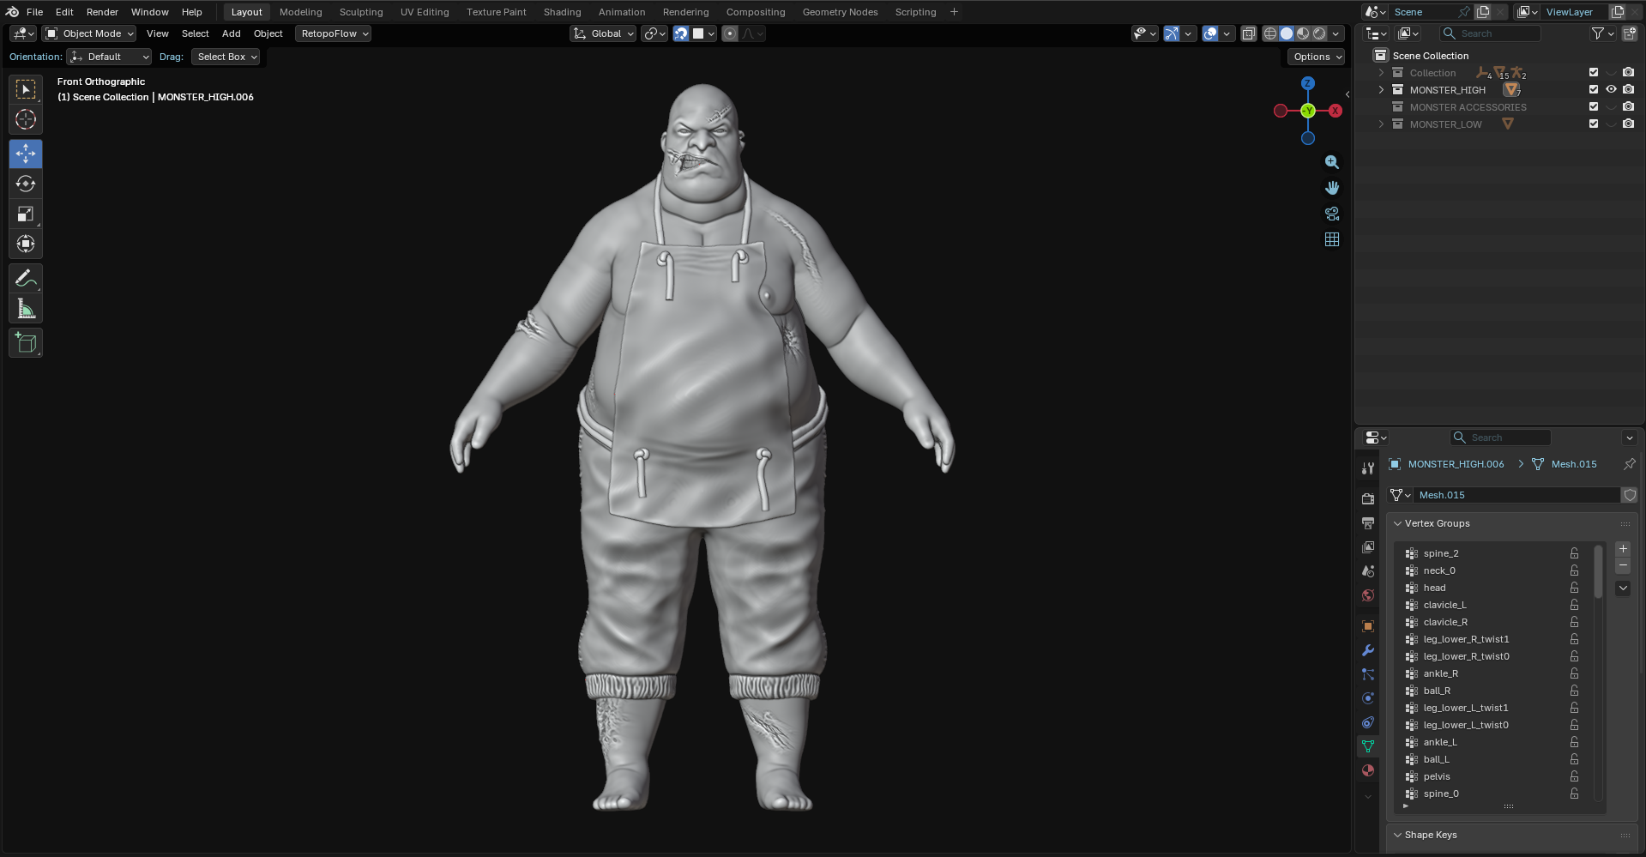Open the Modifiers wrench properties tab

[1368, 650]
